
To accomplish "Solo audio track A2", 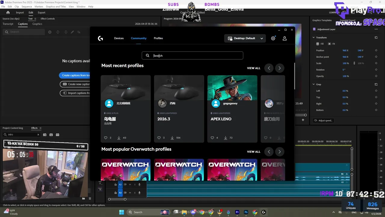I will (x=135, y=184).
